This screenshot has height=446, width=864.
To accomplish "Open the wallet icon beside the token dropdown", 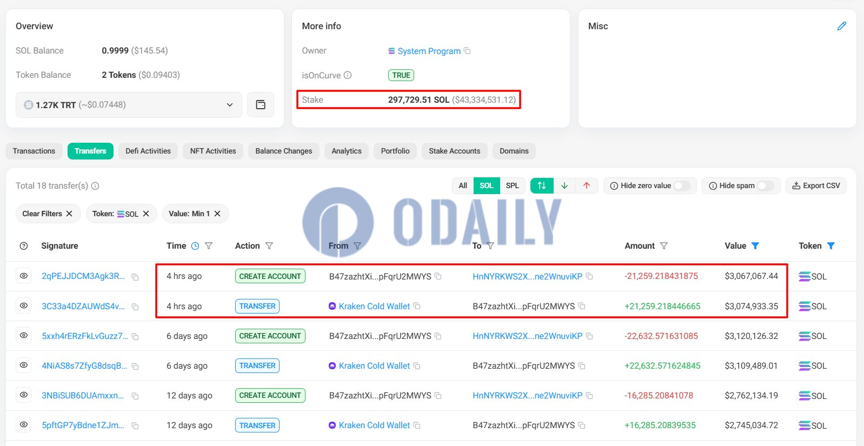I will click(x=261, y=104).
